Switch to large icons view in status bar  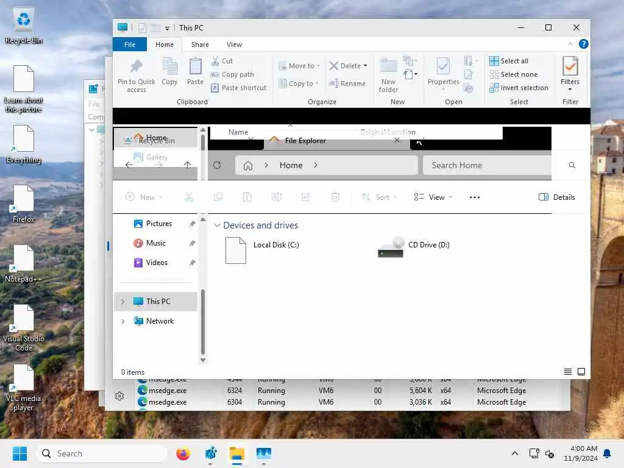[x=581, y=372]
